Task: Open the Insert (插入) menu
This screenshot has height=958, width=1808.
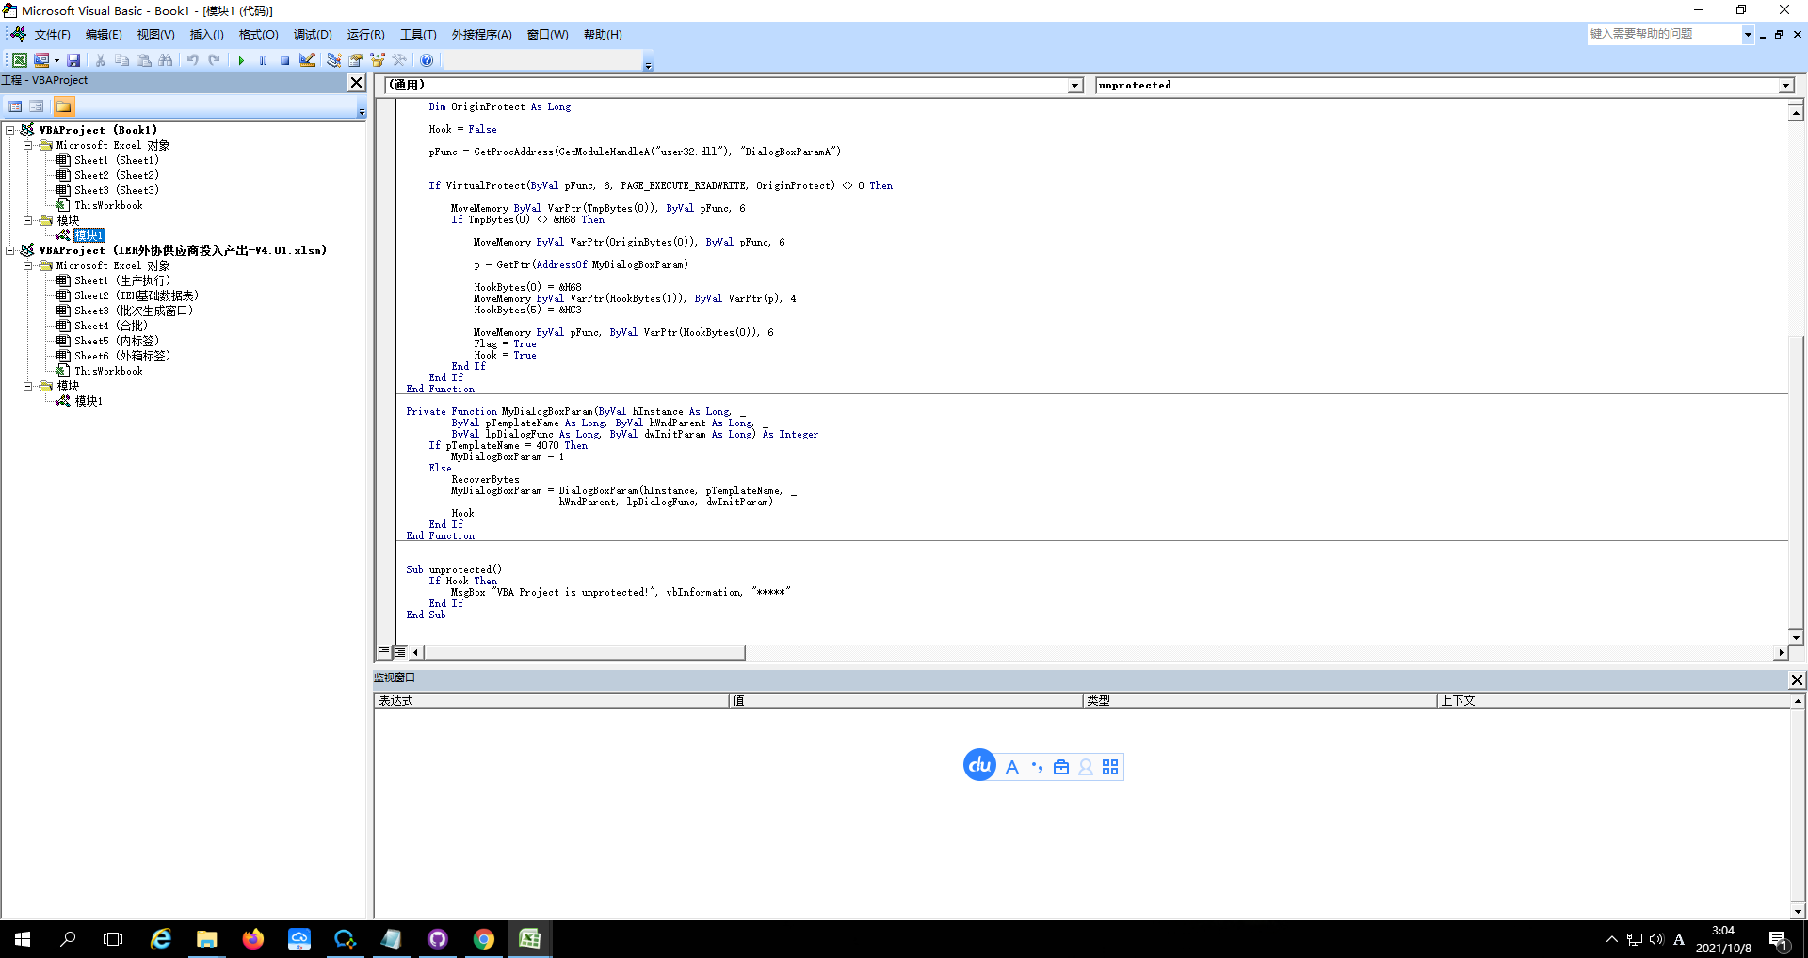Action: point(206,35)
